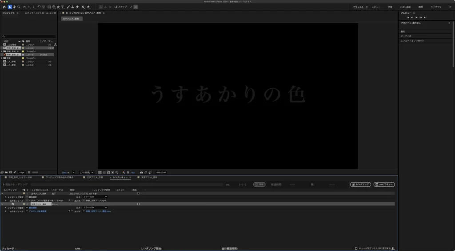The width and height of the screenshot is (455, 251).
Task: Open the 最良設定 render settings link for item 2
Action: point(33,208)
